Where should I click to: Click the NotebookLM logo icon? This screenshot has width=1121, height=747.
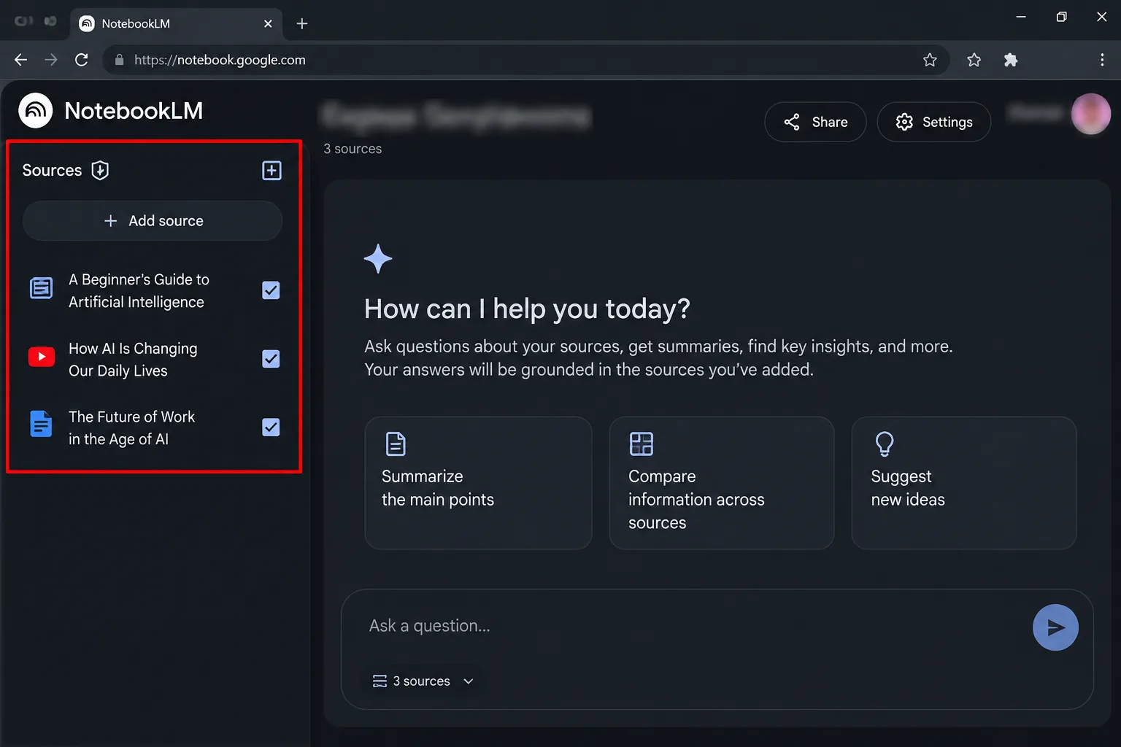tap(35, 111)
